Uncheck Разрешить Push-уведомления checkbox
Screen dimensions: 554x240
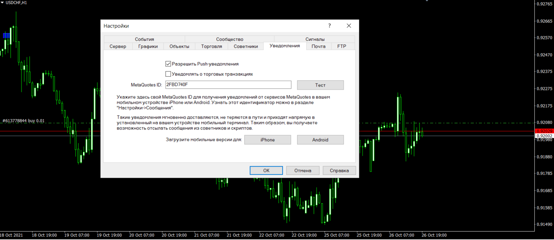(168, 64)
